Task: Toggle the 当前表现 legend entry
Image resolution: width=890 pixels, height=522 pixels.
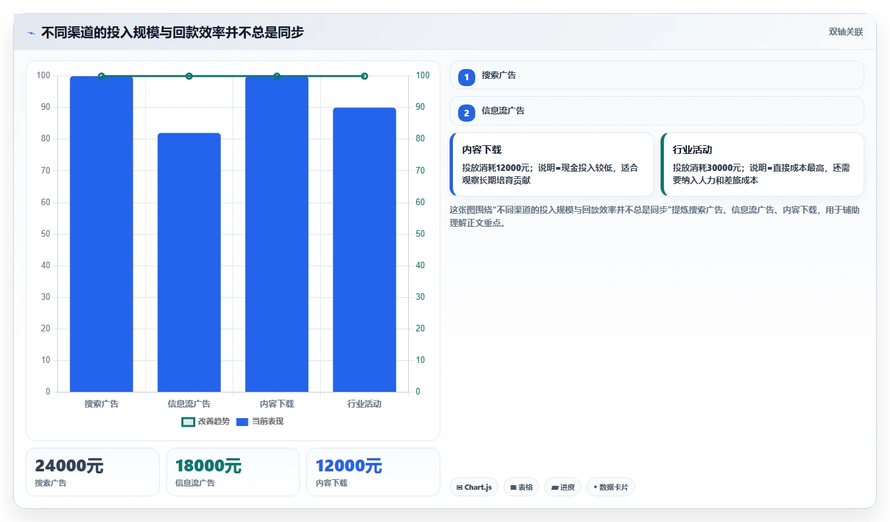Action: click(260, 421)
